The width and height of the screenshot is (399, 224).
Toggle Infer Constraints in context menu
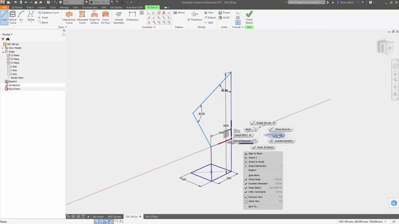pos(263,192)
